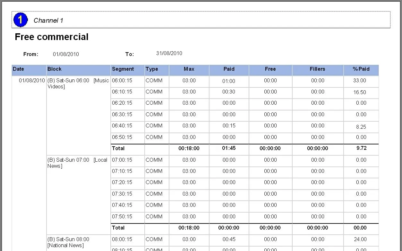Viewport: 402px width, 251px height.
Task: Click the Segment column header
Action: click(x=123, y=69)
